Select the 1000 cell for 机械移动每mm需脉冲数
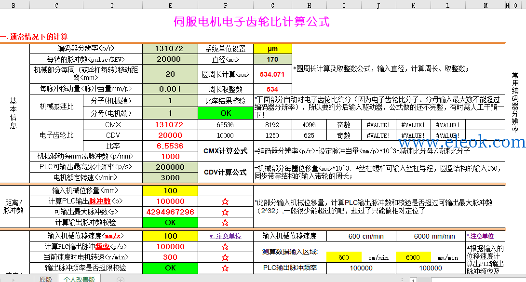526x282 pixels. coord(170,156)
